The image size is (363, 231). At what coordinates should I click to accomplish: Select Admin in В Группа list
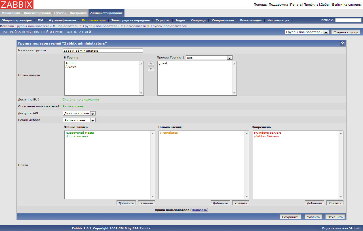(70, 63)
